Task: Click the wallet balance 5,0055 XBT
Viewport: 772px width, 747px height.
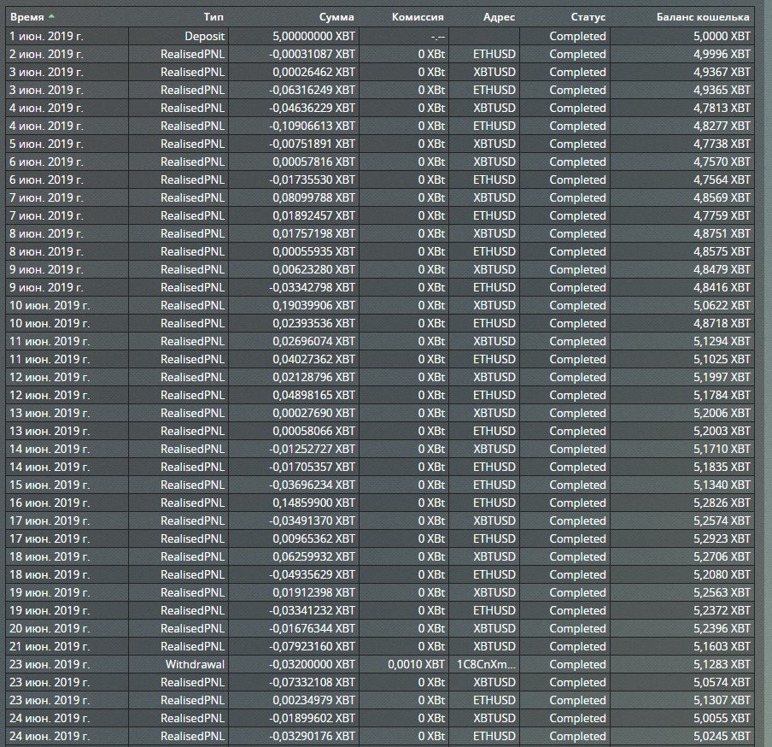Action: coord(722,719)
